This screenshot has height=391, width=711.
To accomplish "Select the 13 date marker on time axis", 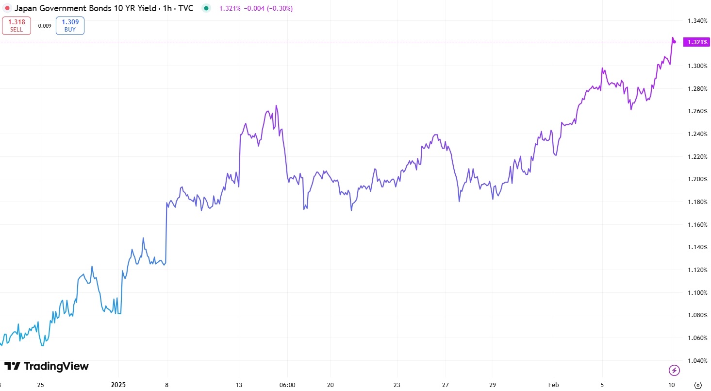I will (240, 384).
